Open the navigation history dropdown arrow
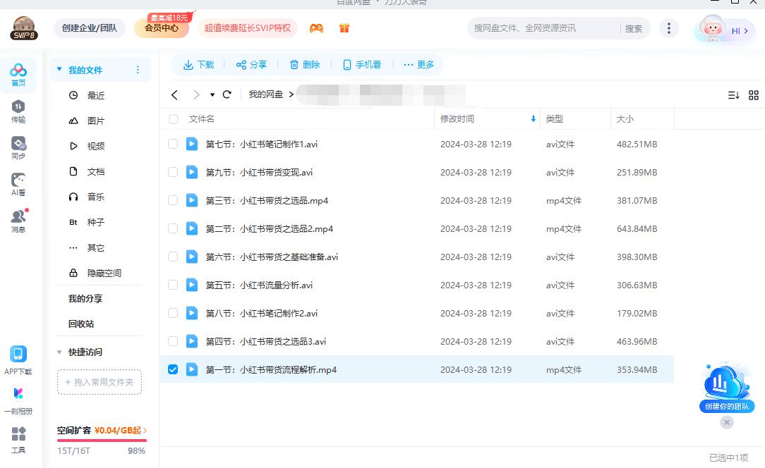 coord(212,95)
